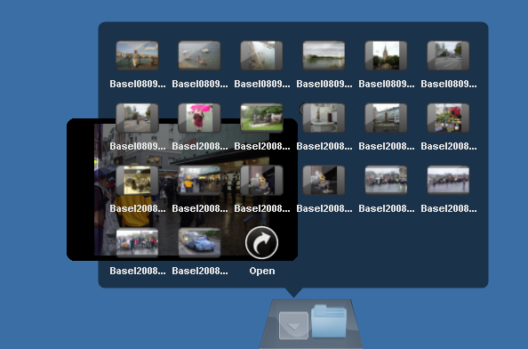The height and width of the screenshot is (349, 528).
Task: Open small thumbnail of person in yellow jacket
Action: [x=199, y=180]
